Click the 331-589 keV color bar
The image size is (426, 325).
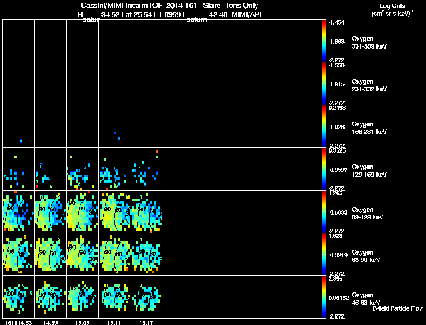(x=324, y=41)
